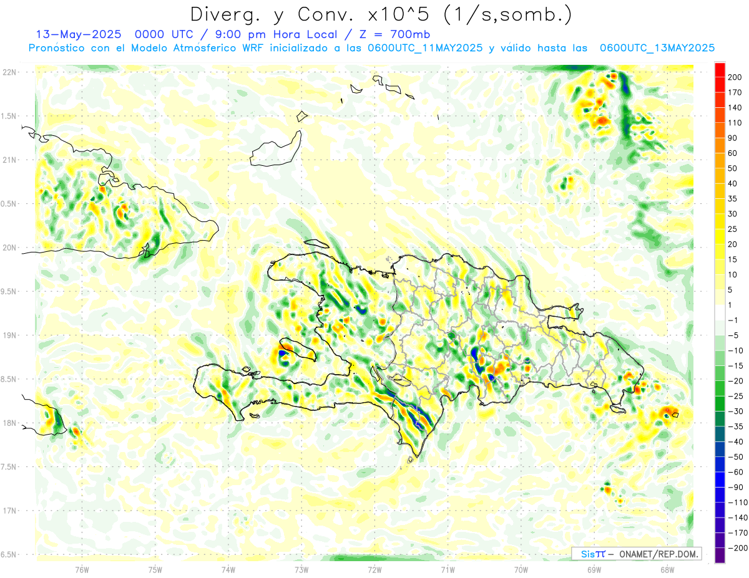
Task: Click the latitude label "17N"
Action: pos(9,511)
